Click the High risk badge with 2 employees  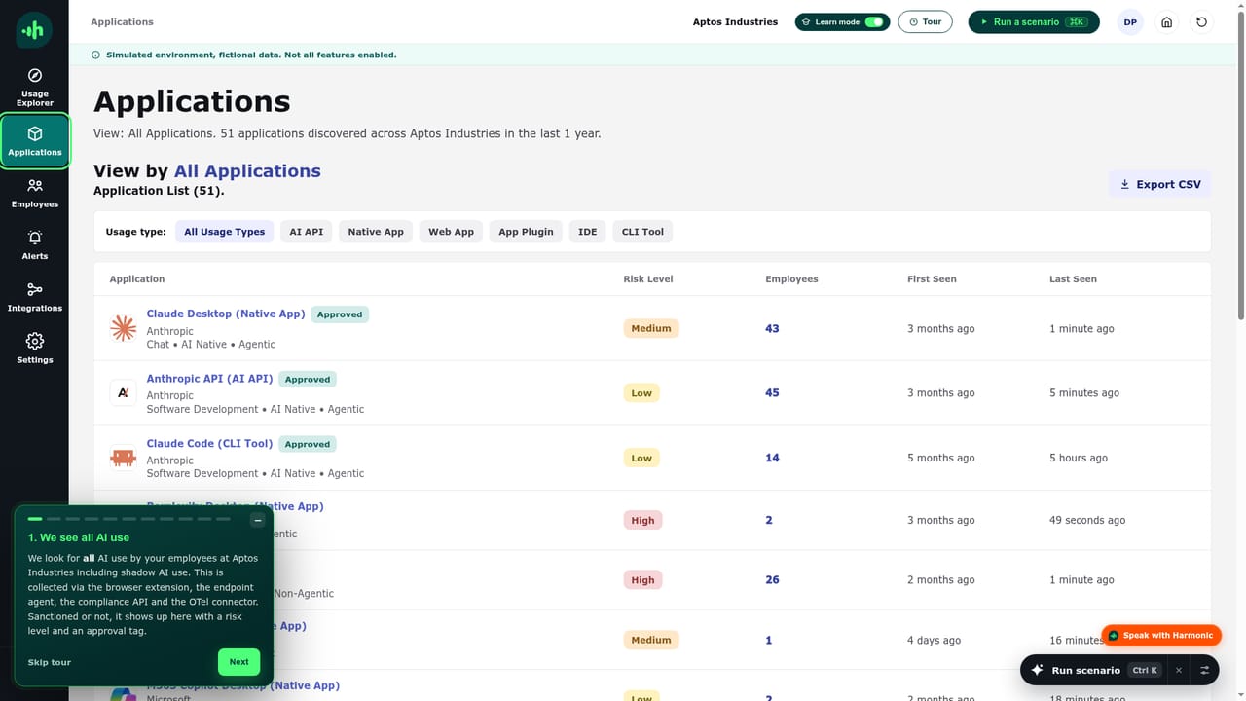tap(642, 520)
